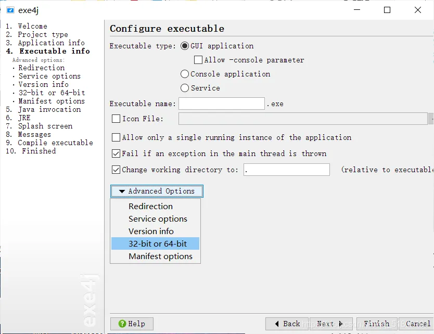434x334 pixels.
Task: Pick Redirection from the Advanced Options menu
Action: (150, 207)
